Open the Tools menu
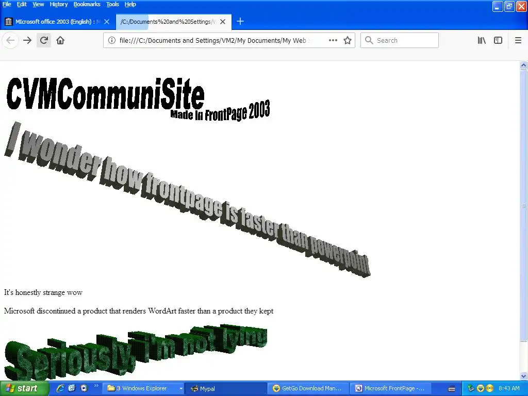 coord(112,4)
